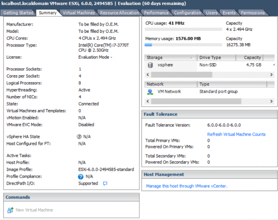This screenshot has height=220, width=278.
Task: Click the State Connected value
Action: [88, 104]
